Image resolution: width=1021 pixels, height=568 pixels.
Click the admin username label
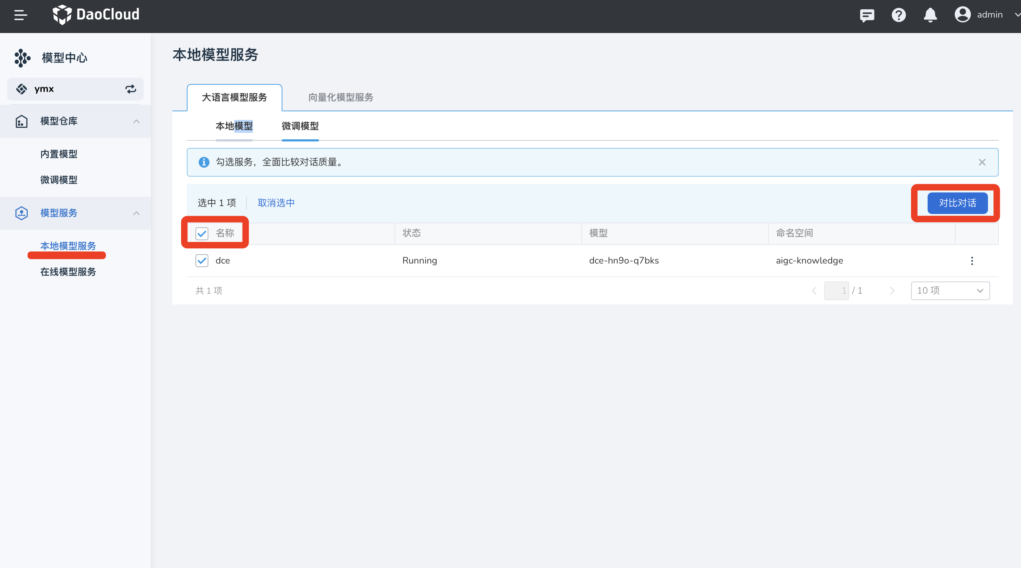tap(990, 15)
